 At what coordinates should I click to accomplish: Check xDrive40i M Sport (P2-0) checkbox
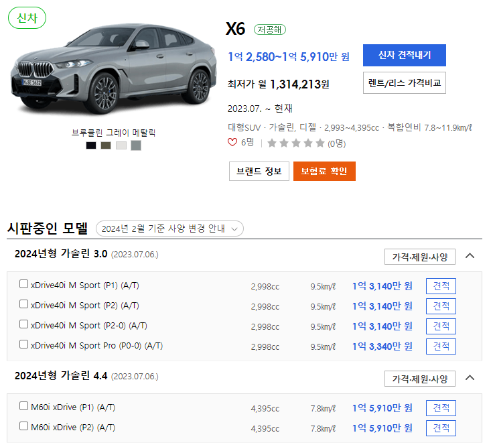[24, 324]
